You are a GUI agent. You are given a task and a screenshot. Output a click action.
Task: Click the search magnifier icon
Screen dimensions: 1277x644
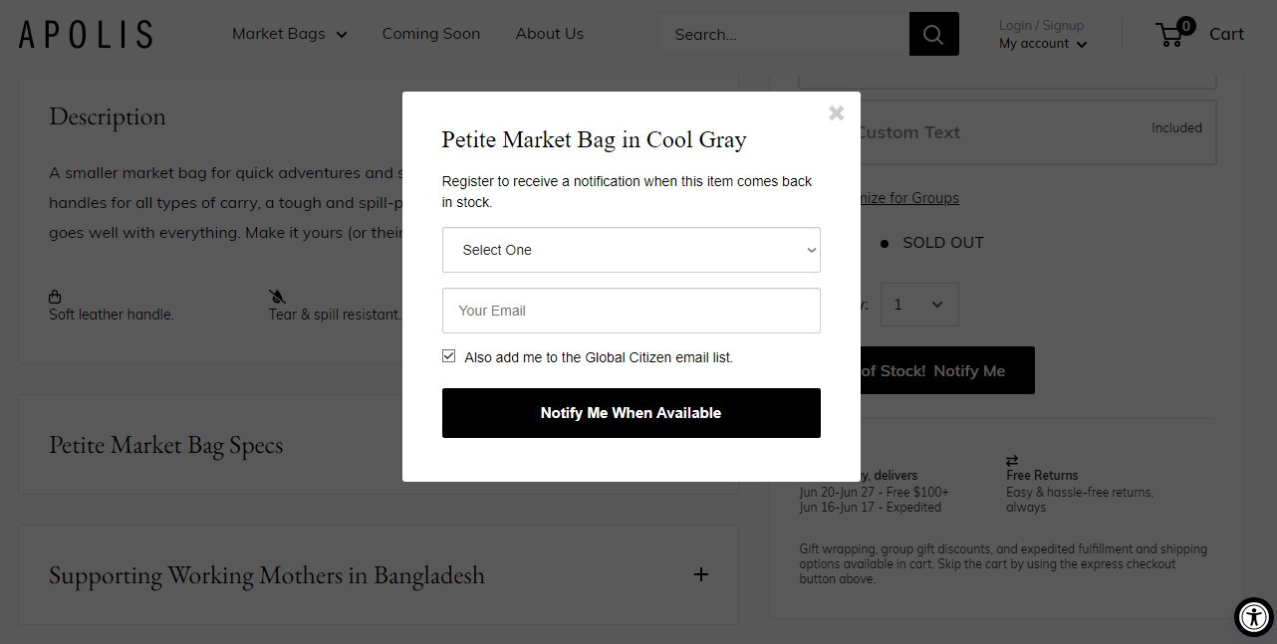coord(933,34)
